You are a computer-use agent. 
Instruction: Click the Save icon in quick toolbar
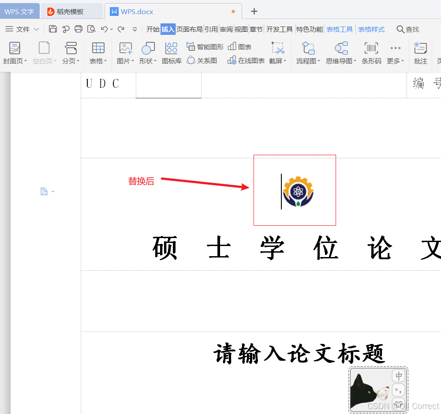pos(52,29)
